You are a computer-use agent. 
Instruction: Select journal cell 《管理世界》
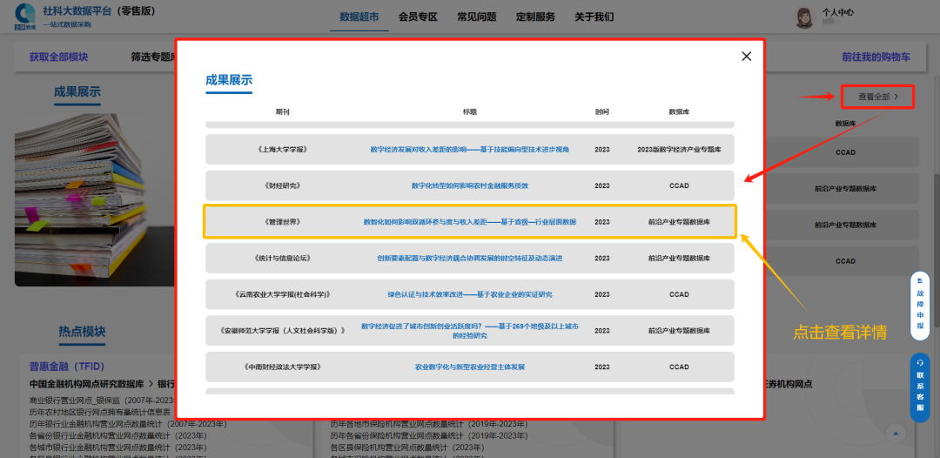pos(282,222)
